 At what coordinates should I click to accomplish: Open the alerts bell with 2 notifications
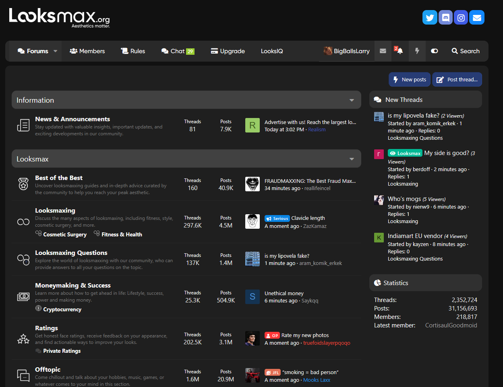399,51
